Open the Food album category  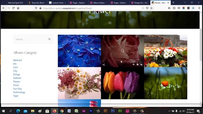16,85
